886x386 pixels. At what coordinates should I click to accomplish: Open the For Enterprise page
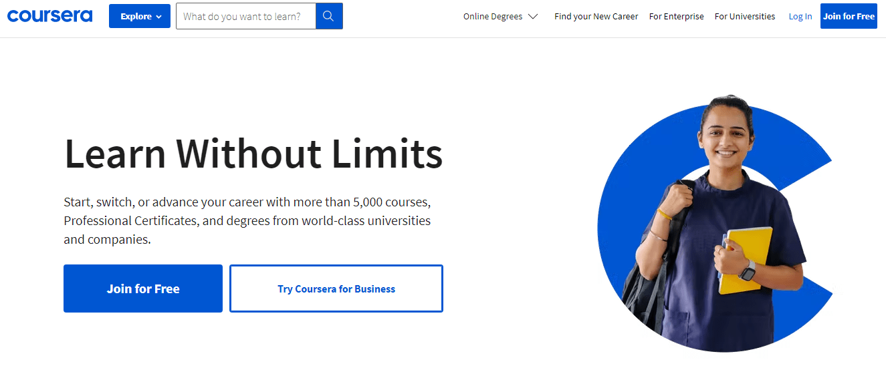(x=676, y=17)
